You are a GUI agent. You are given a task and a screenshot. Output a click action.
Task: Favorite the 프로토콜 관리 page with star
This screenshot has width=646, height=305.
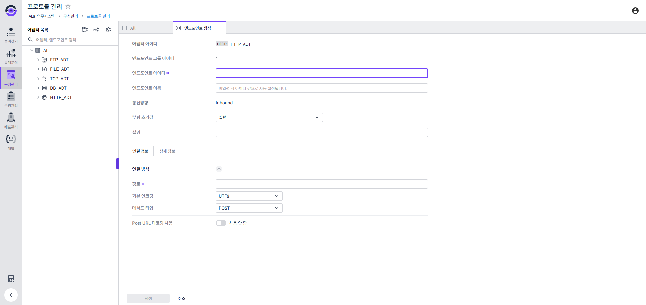pyautogui.click(x=68, y=6)
